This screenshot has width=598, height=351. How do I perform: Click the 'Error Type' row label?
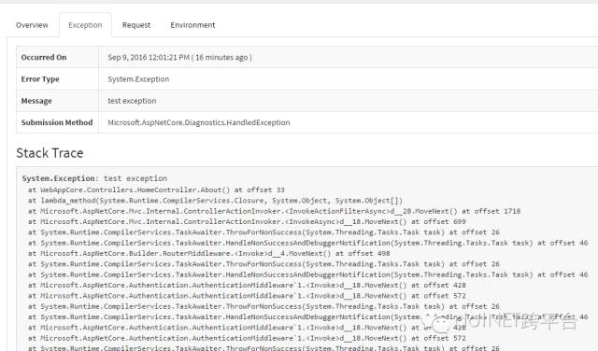(40, 79)
